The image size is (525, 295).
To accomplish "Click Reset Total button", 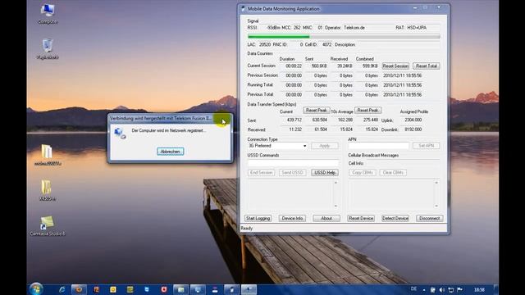I will (427, 66).
